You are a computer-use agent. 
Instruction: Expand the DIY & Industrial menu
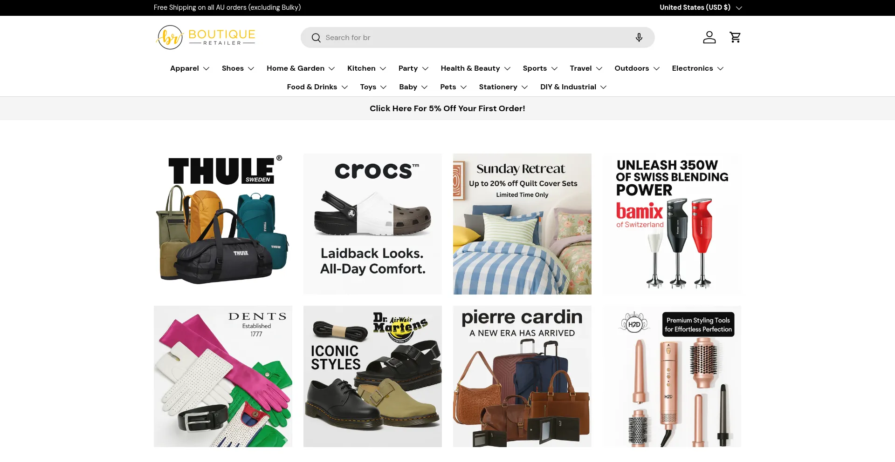coord(573,87)
